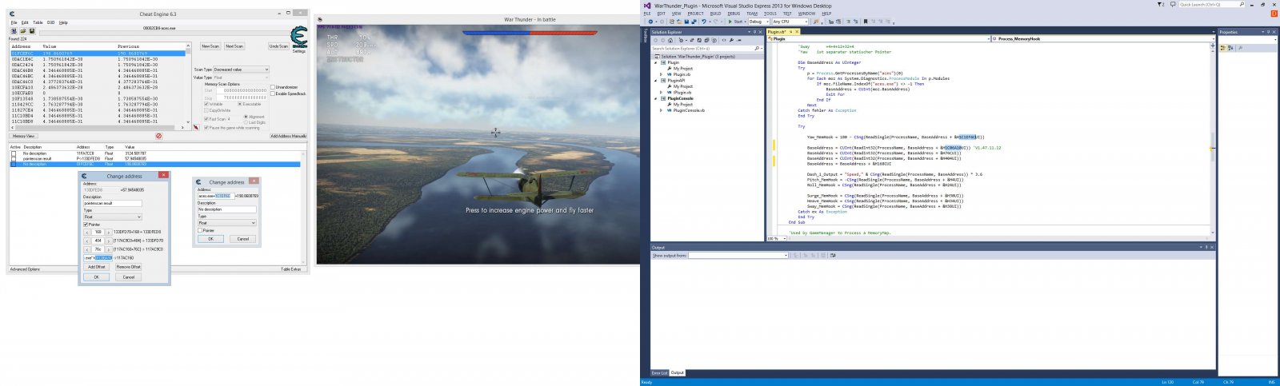Click the Visual Studio Save icon in toolbar
1280x386 pixels.
coord(686,22)
